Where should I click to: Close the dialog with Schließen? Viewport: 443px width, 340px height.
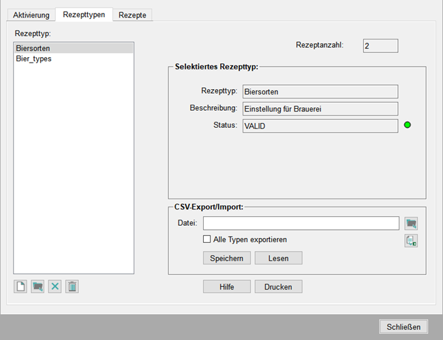[403, 326]
